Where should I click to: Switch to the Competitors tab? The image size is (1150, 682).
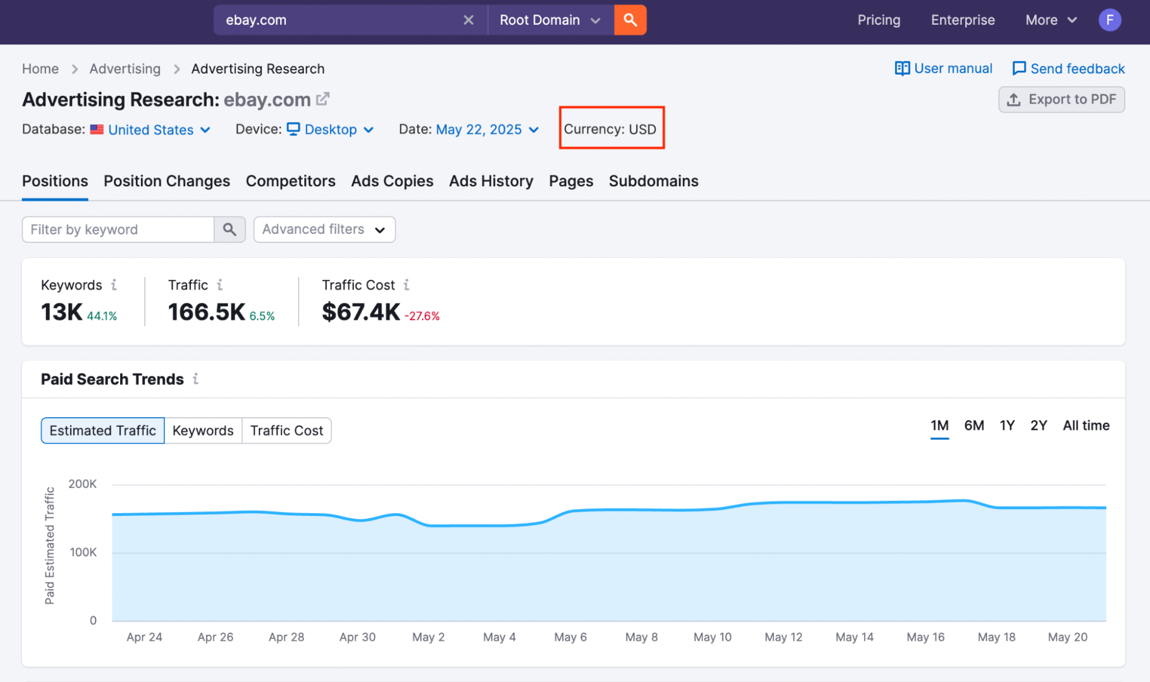(291, 181)
